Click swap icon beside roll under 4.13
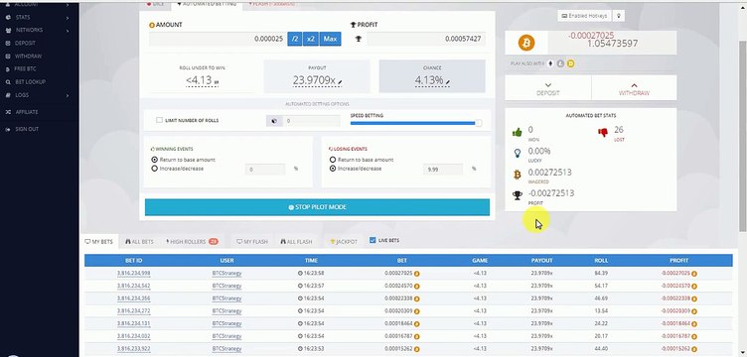This screenshot has width=747, height=357. tap(217, 82)
